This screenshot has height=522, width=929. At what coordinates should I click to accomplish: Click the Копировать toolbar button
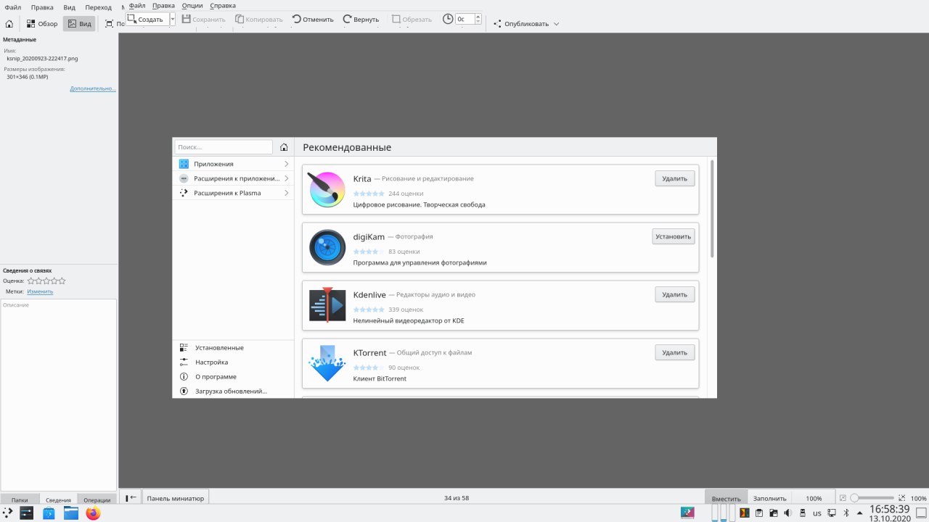(258, 20)
